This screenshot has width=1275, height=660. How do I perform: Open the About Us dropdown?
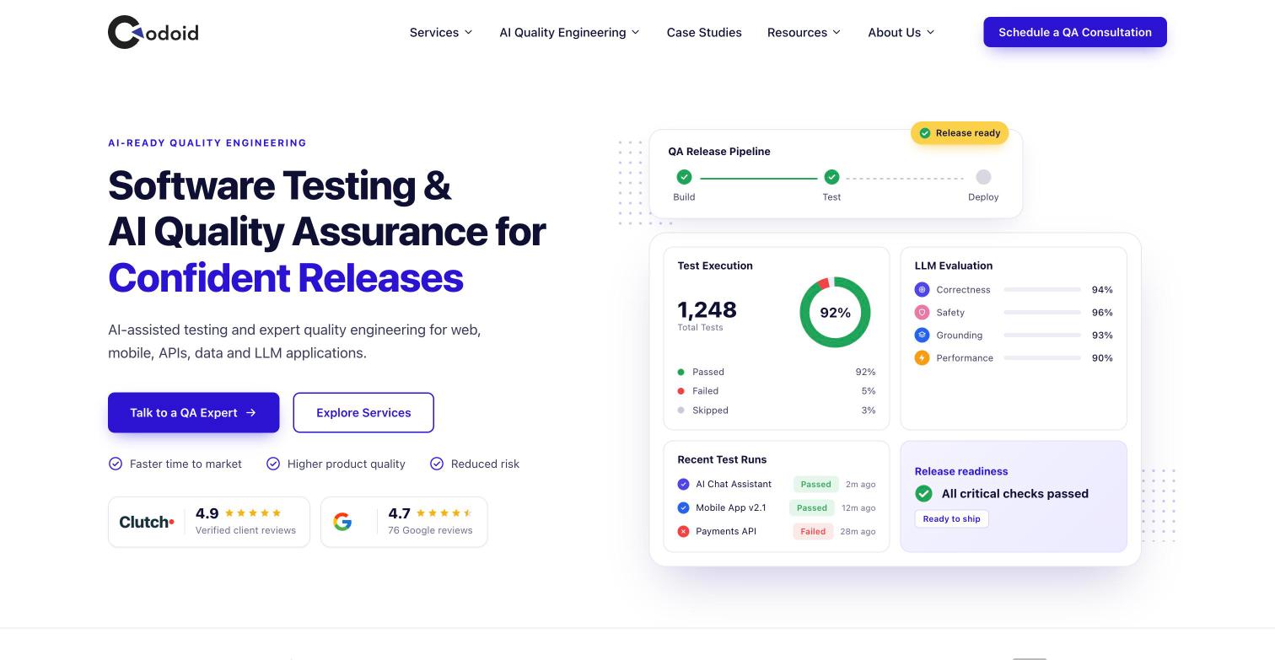pyautogui.click(x=901, y=32)
